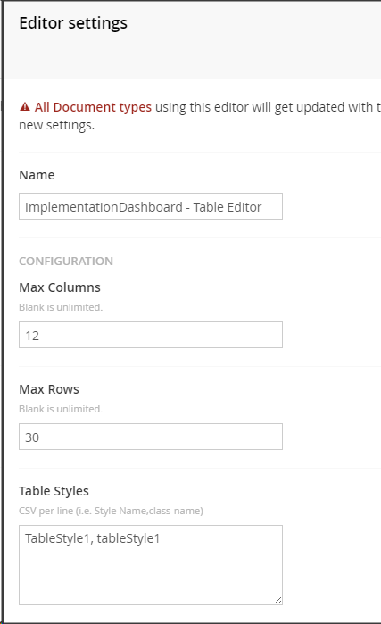Select the "Table Styles" label
Image resolution: width=381 pixels, height=624 pixels.
click(54, 491)
